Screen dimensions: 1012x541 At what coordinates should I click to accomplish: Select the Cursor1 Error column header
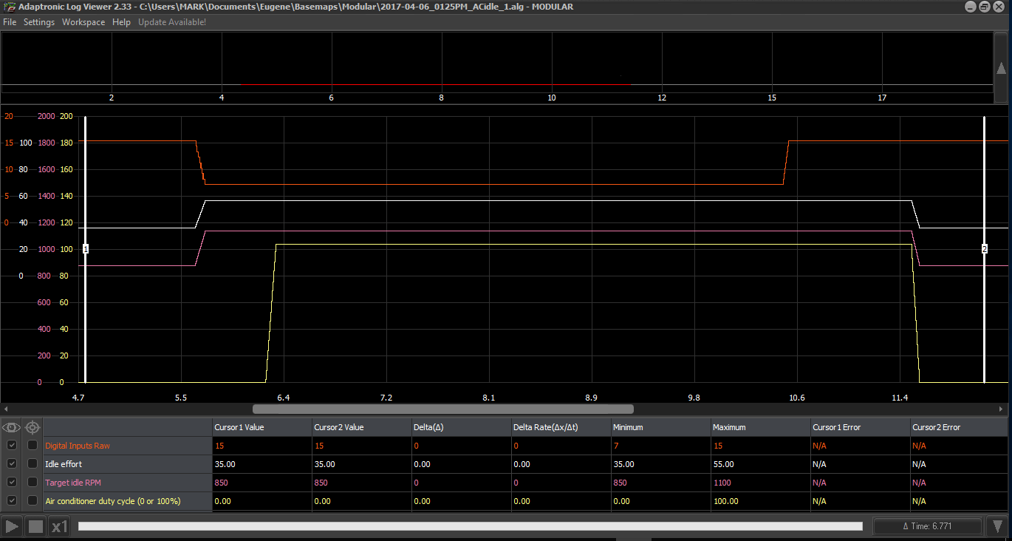click(x=860, y=427)
